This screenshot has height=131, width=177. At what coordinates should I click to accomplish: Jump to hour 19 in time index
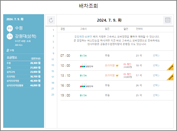(53, 83)
